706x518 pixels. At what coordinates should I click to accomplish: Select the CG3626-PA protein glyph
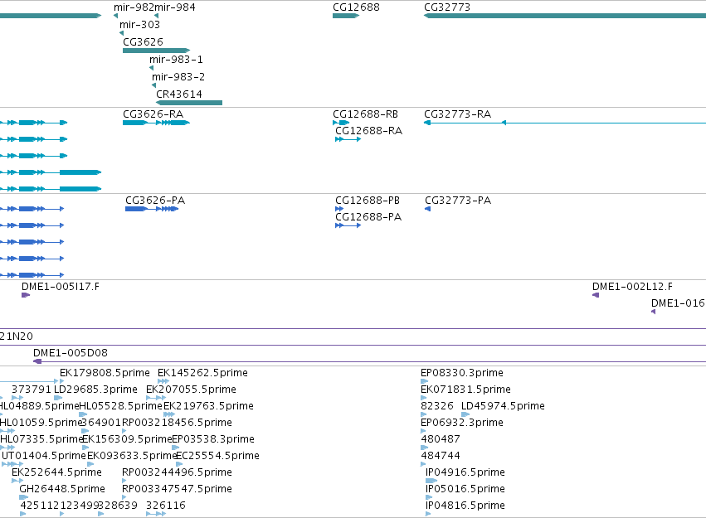(x=152, y=209)
